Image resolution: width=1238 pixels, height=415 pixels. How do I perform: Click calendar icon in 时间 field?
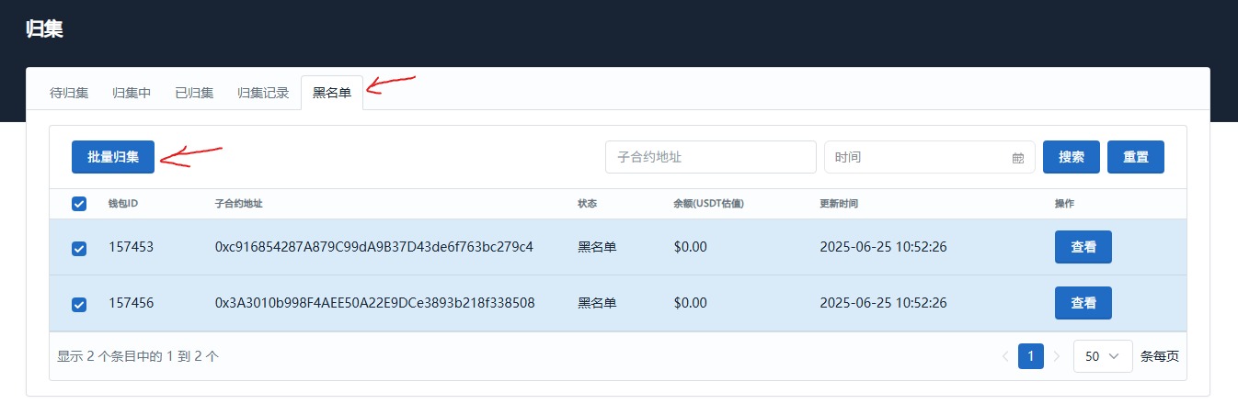[1017, 158]
